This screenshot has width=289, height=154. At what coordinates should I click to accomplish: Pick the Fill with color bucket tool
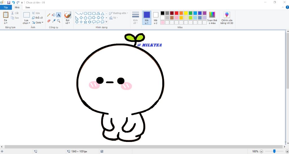(x=53, y=15)
